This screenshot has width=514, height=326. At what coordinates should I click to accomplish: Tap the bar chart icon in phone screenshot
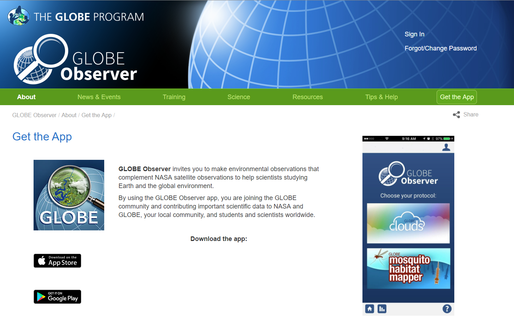[x=382, y=309]
